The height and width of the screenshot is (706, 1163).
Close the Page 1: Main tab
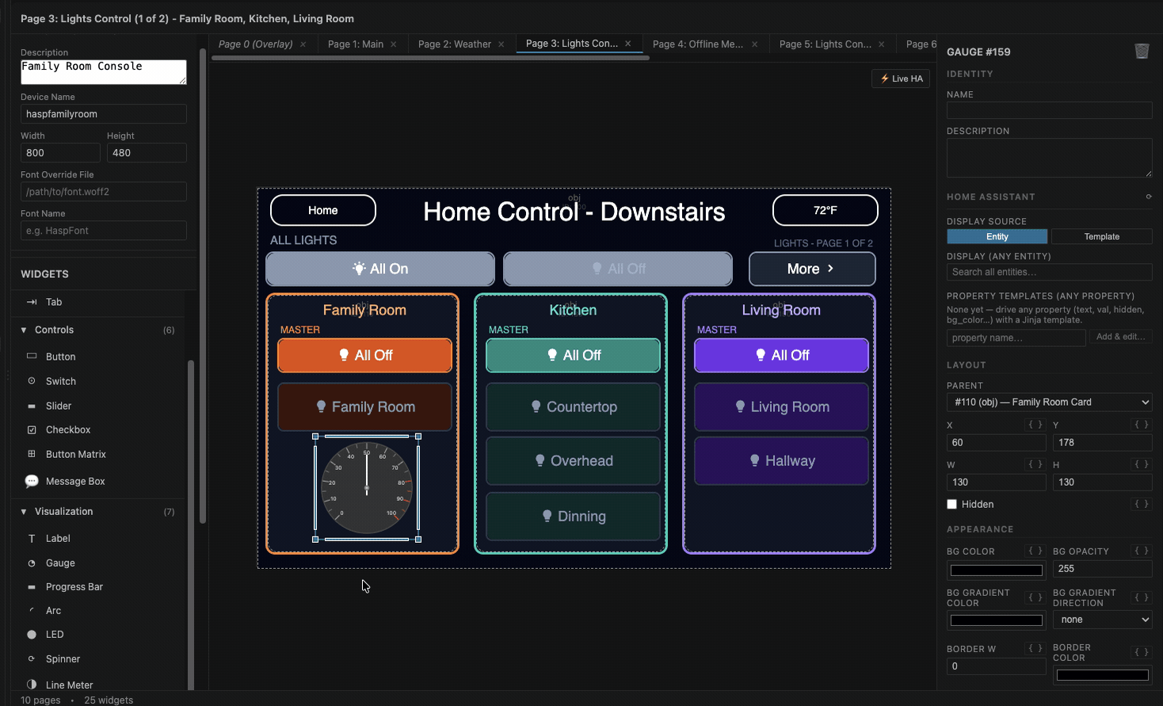[393, 44]
